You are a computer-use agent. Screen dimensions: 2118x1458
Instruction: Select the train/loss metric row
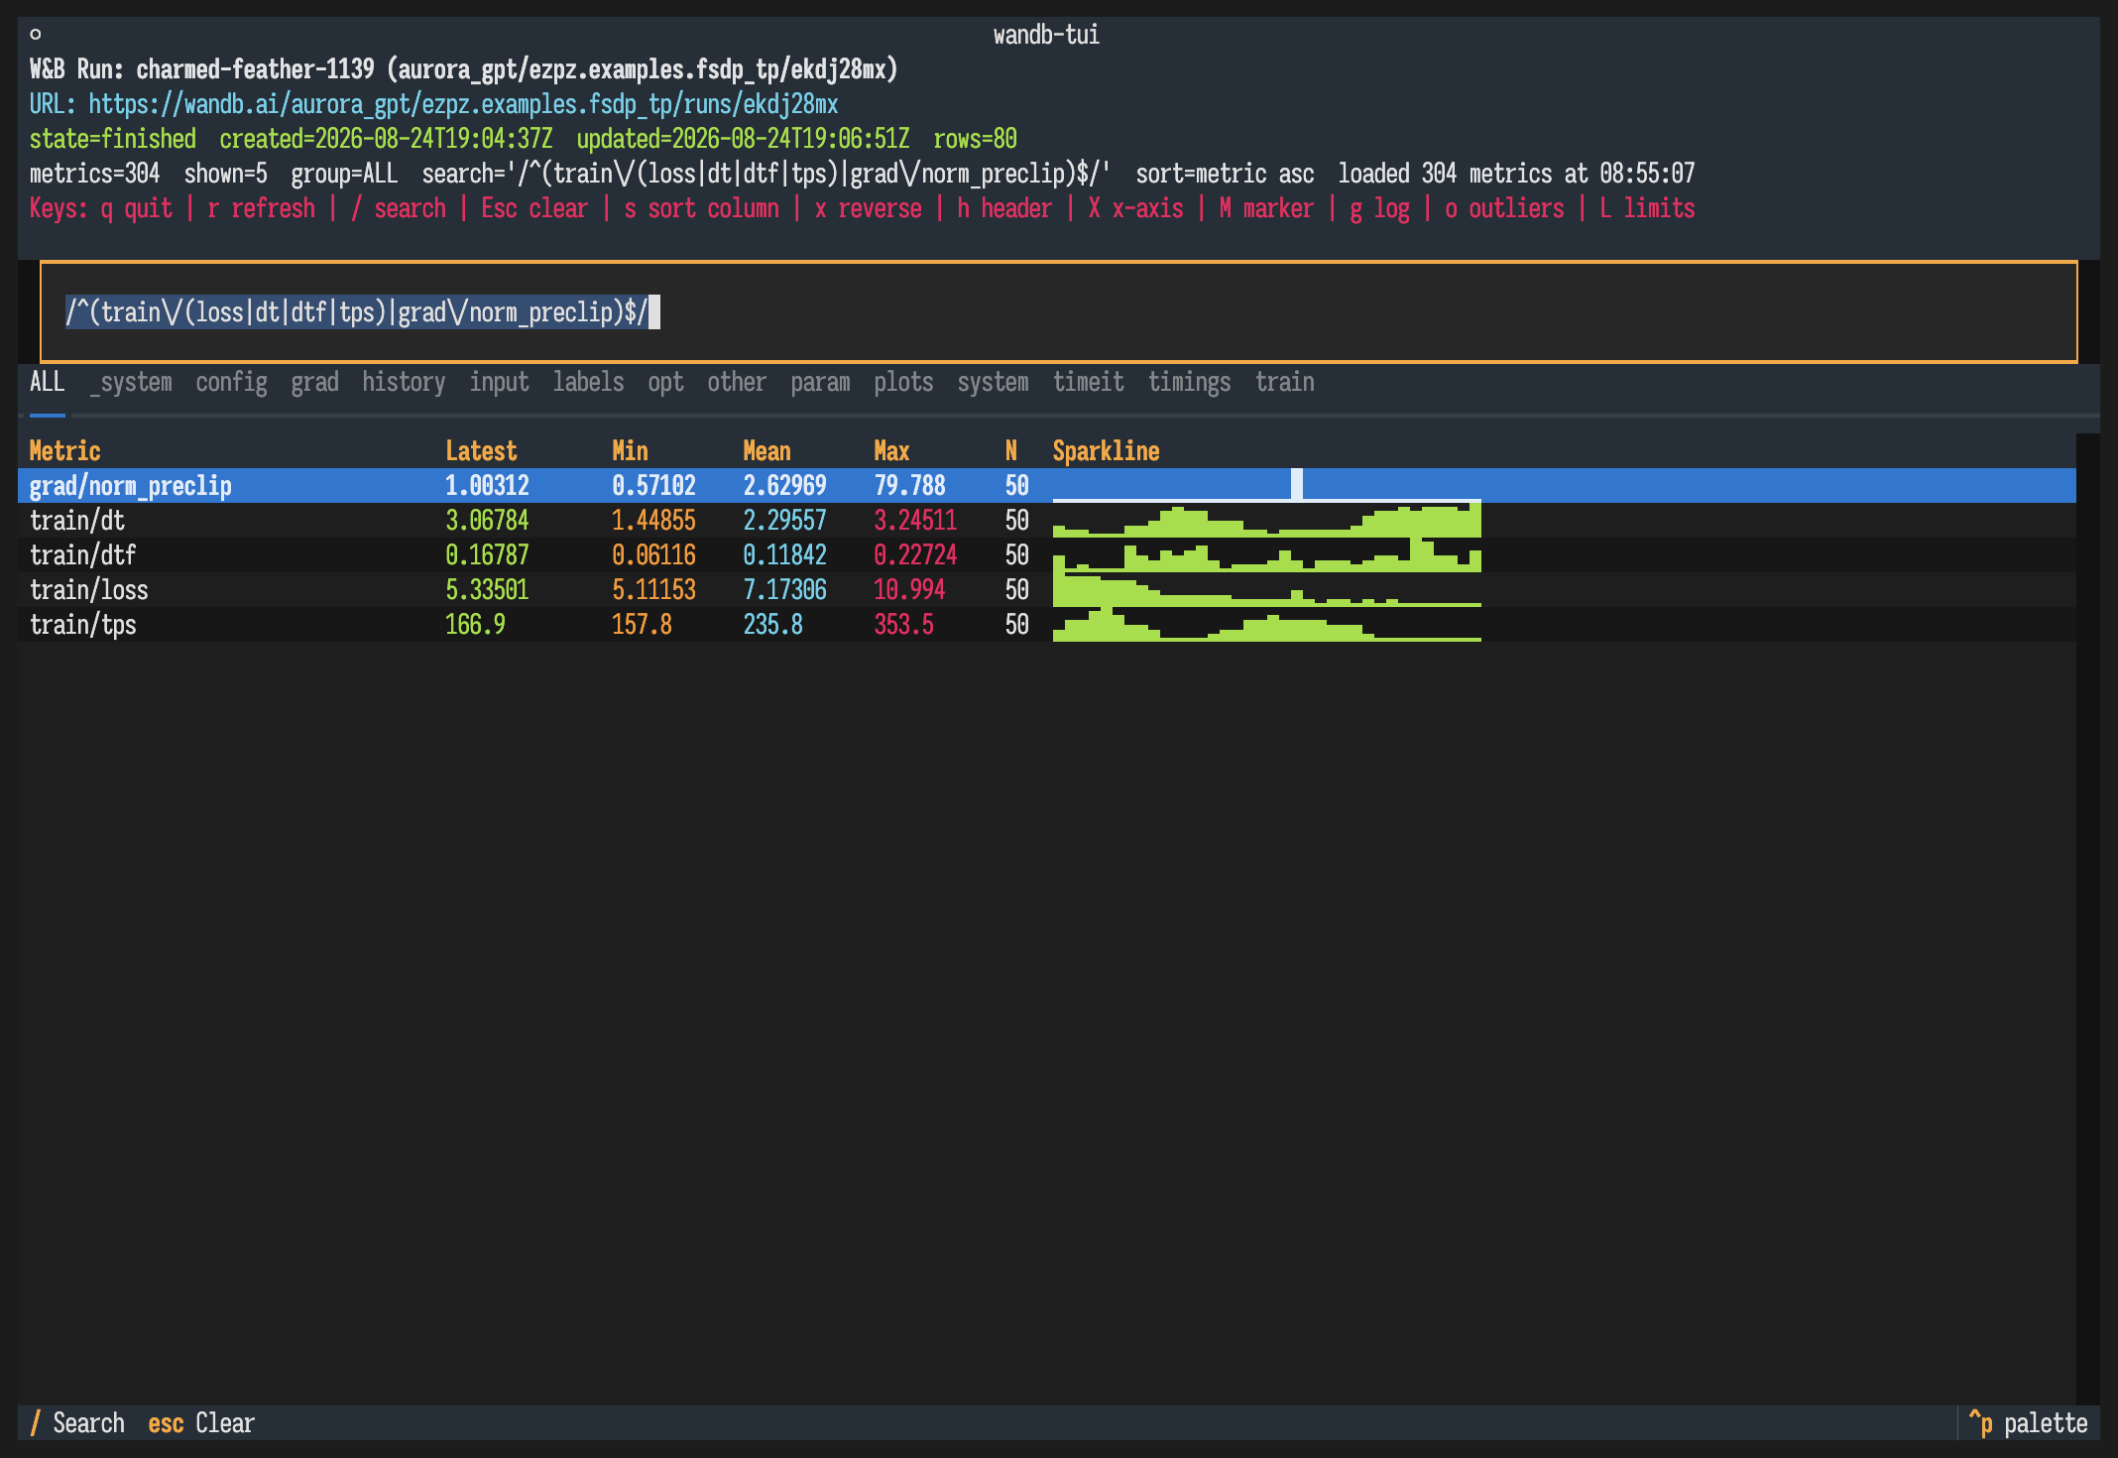pos(1047,590)
